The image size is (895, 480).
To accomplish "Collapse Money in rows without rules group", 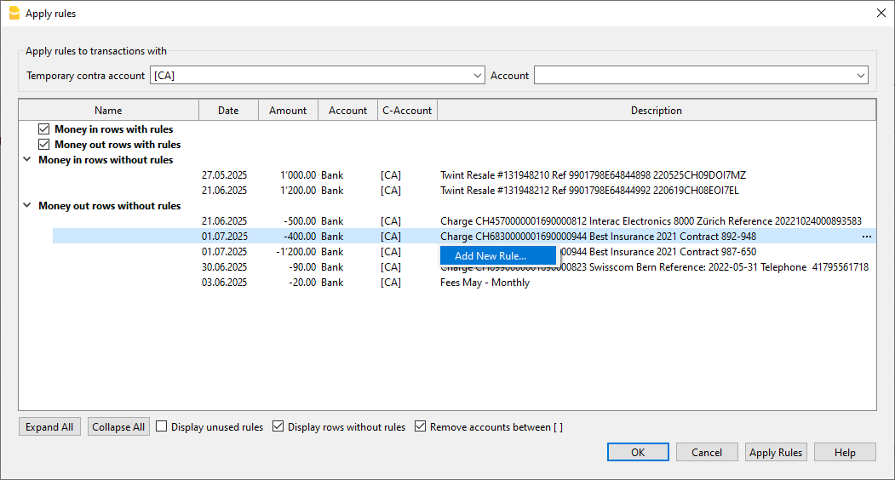I will pyautogui.click(x=27, y=160).
